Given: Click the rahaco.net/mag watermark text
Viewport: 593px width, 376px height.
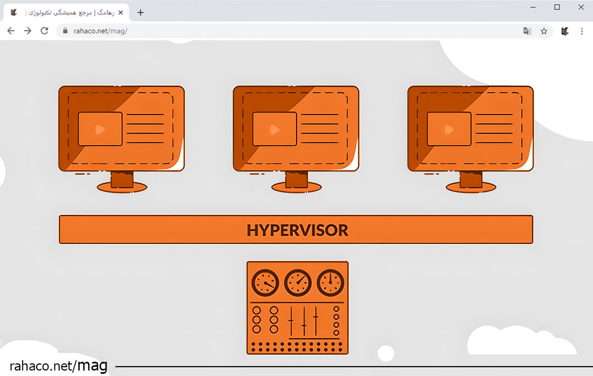Looking at the screenshot, I should tap(58, 366).
